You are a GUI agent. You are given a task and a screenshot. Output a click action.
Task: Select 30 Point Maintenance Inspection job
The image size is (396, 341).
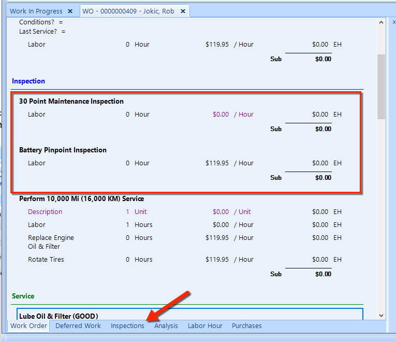[x=71, y=101]
